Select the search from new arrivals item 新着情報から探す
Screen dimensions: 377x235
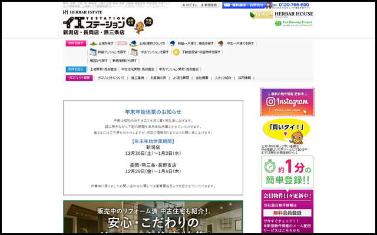[125, 61]
